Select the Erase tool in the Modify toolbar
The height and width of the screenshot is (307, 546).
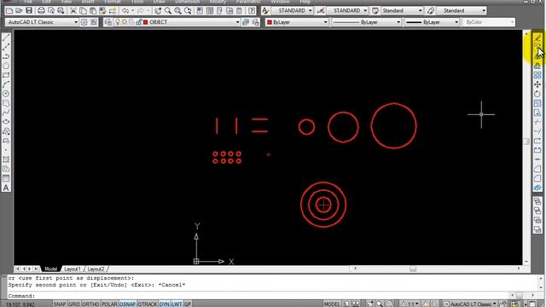tap(537, 38)
